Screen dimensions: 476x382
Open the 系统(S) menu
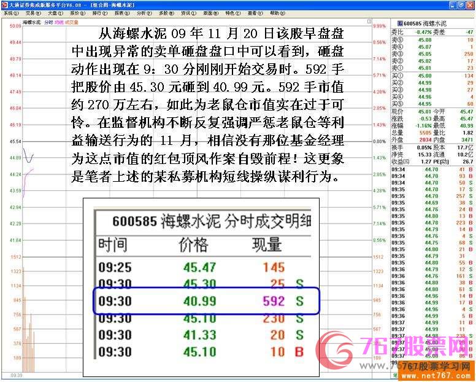[11, 14]
